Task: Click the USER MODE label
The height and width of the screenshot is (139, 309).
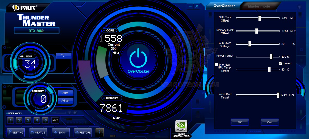Action: [x=15, y=113]
